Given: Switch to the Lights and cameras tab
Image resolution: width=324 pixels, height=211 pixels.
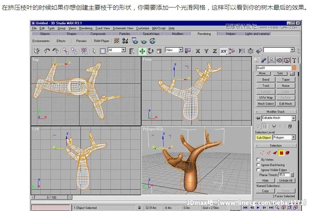Looking at the screenshot, I should [x=257, y=34].
